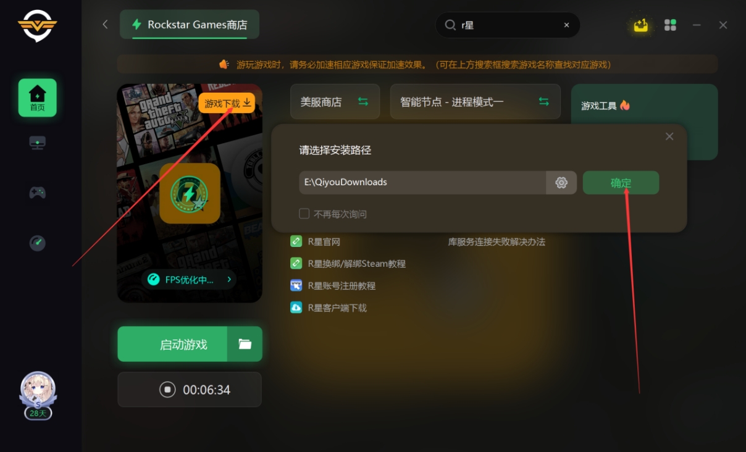Open the monitor icon in the sidebar
Image resolution: width=746 pixels, height=452 pixels.
(x=37, y=143)
